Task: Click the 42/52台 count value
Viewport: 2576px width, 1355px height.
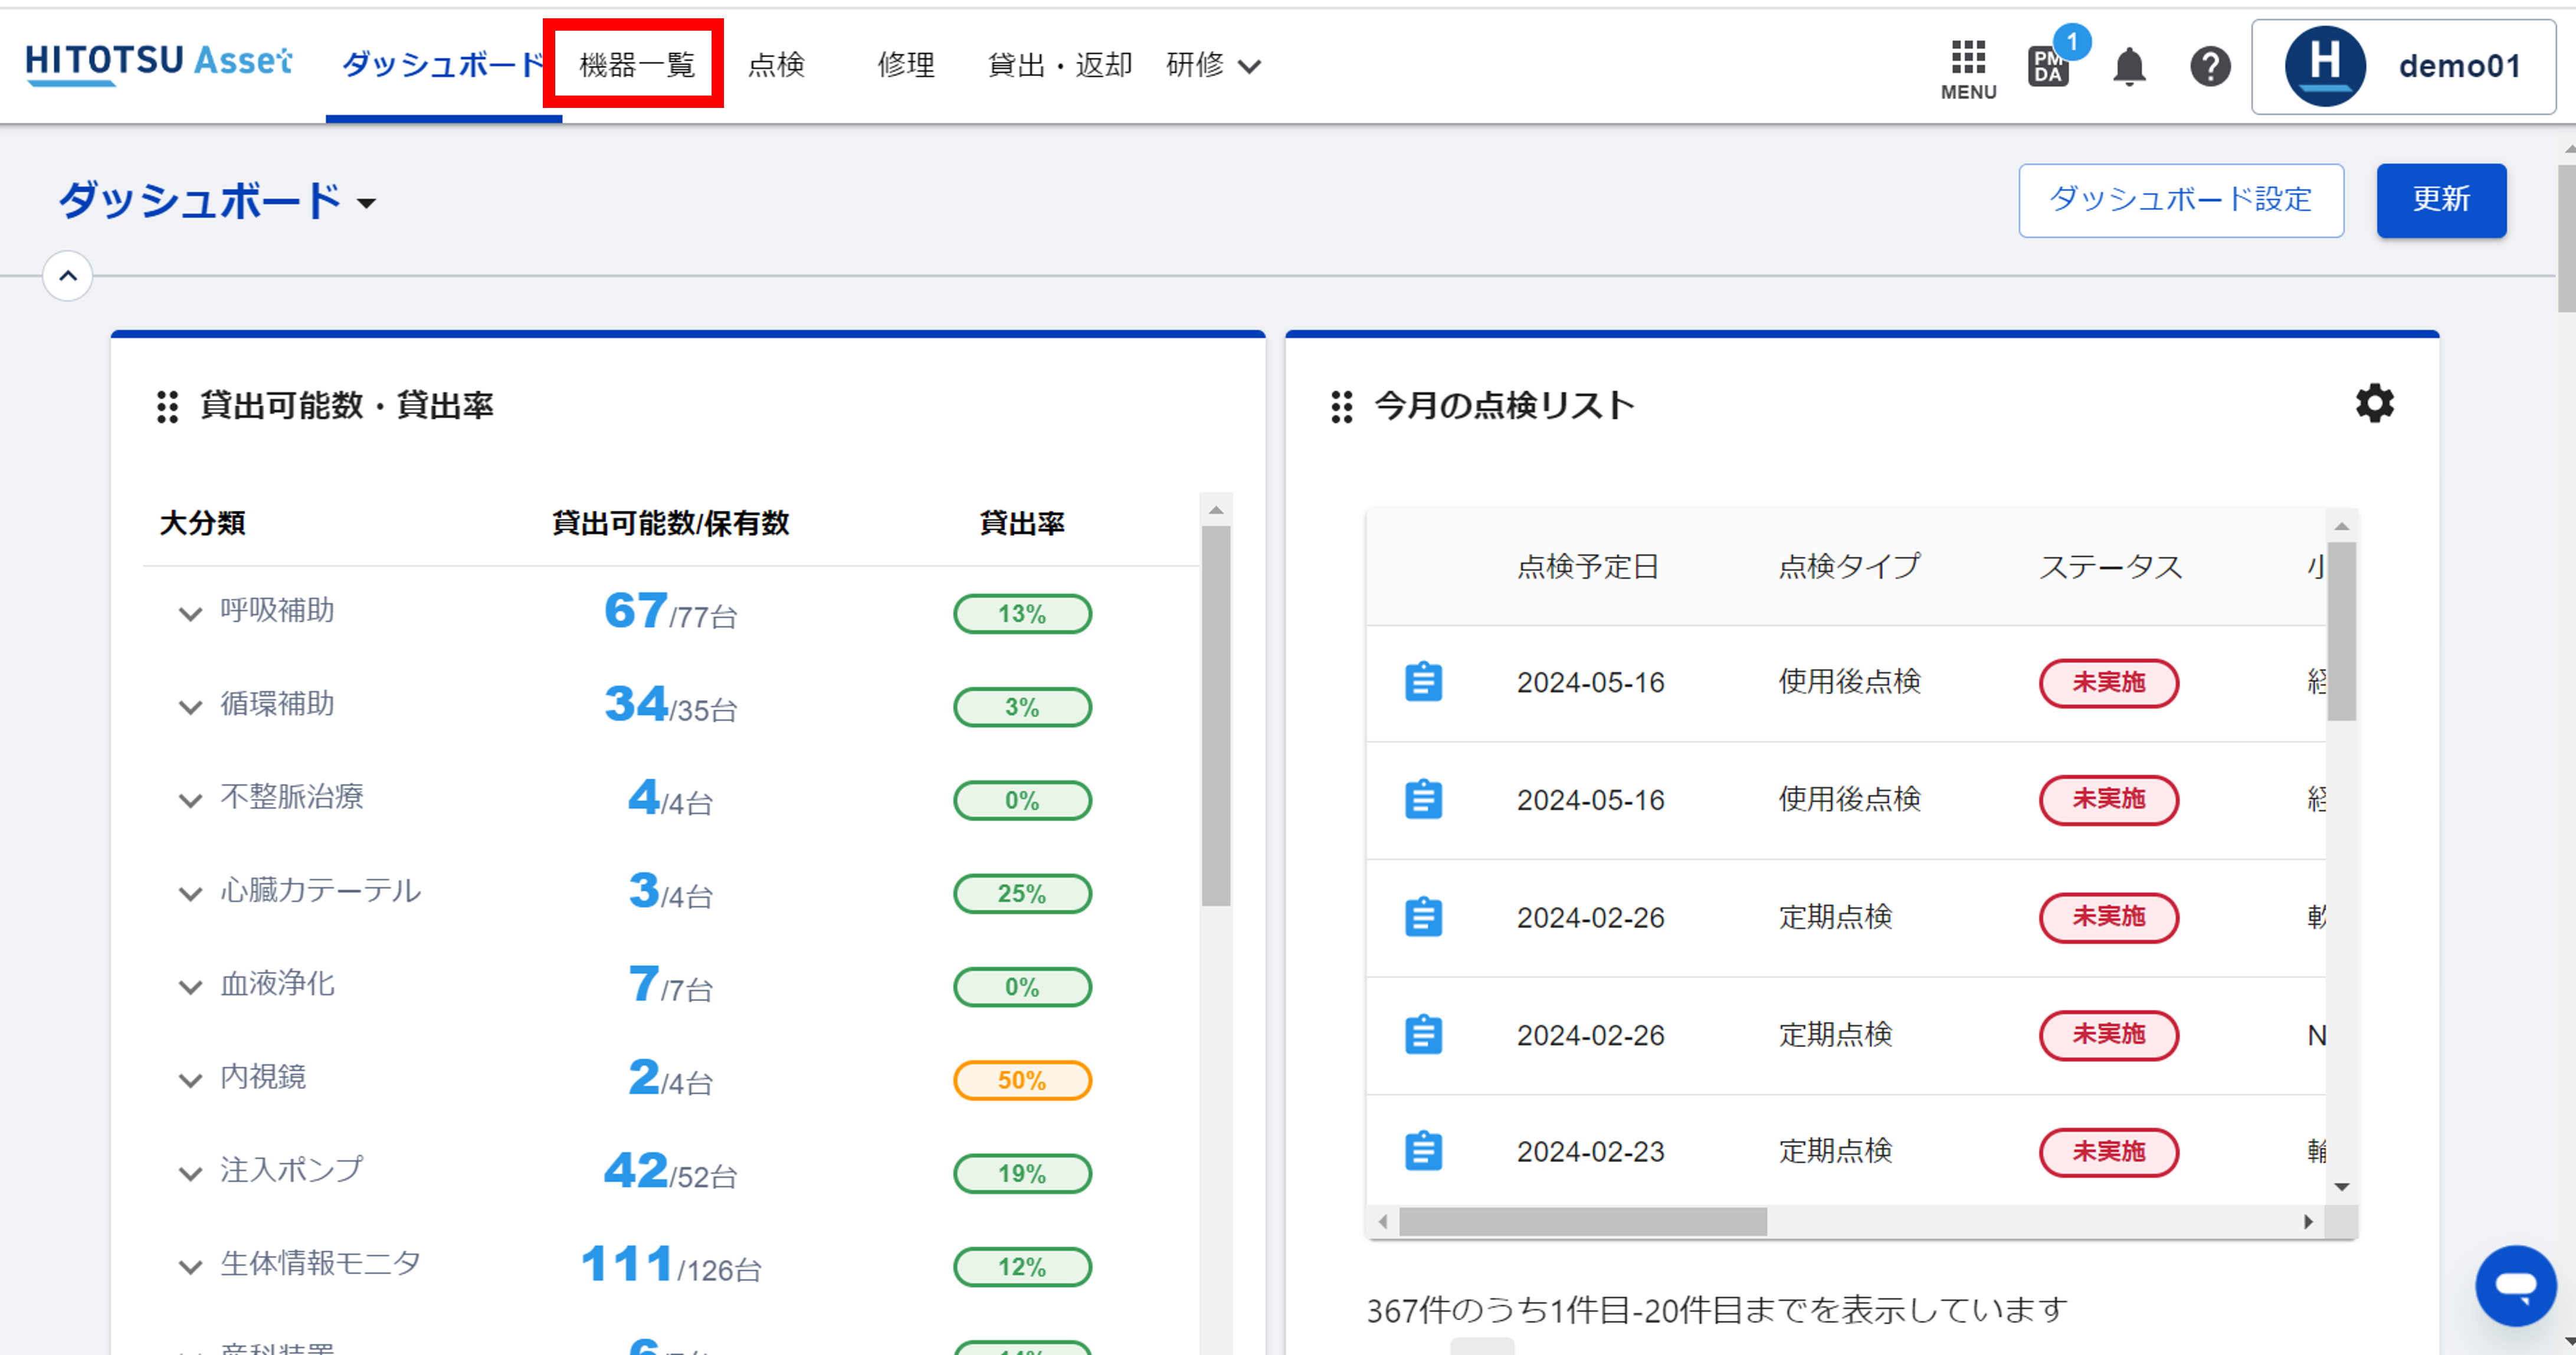Action: click(x=671, y=1171)
